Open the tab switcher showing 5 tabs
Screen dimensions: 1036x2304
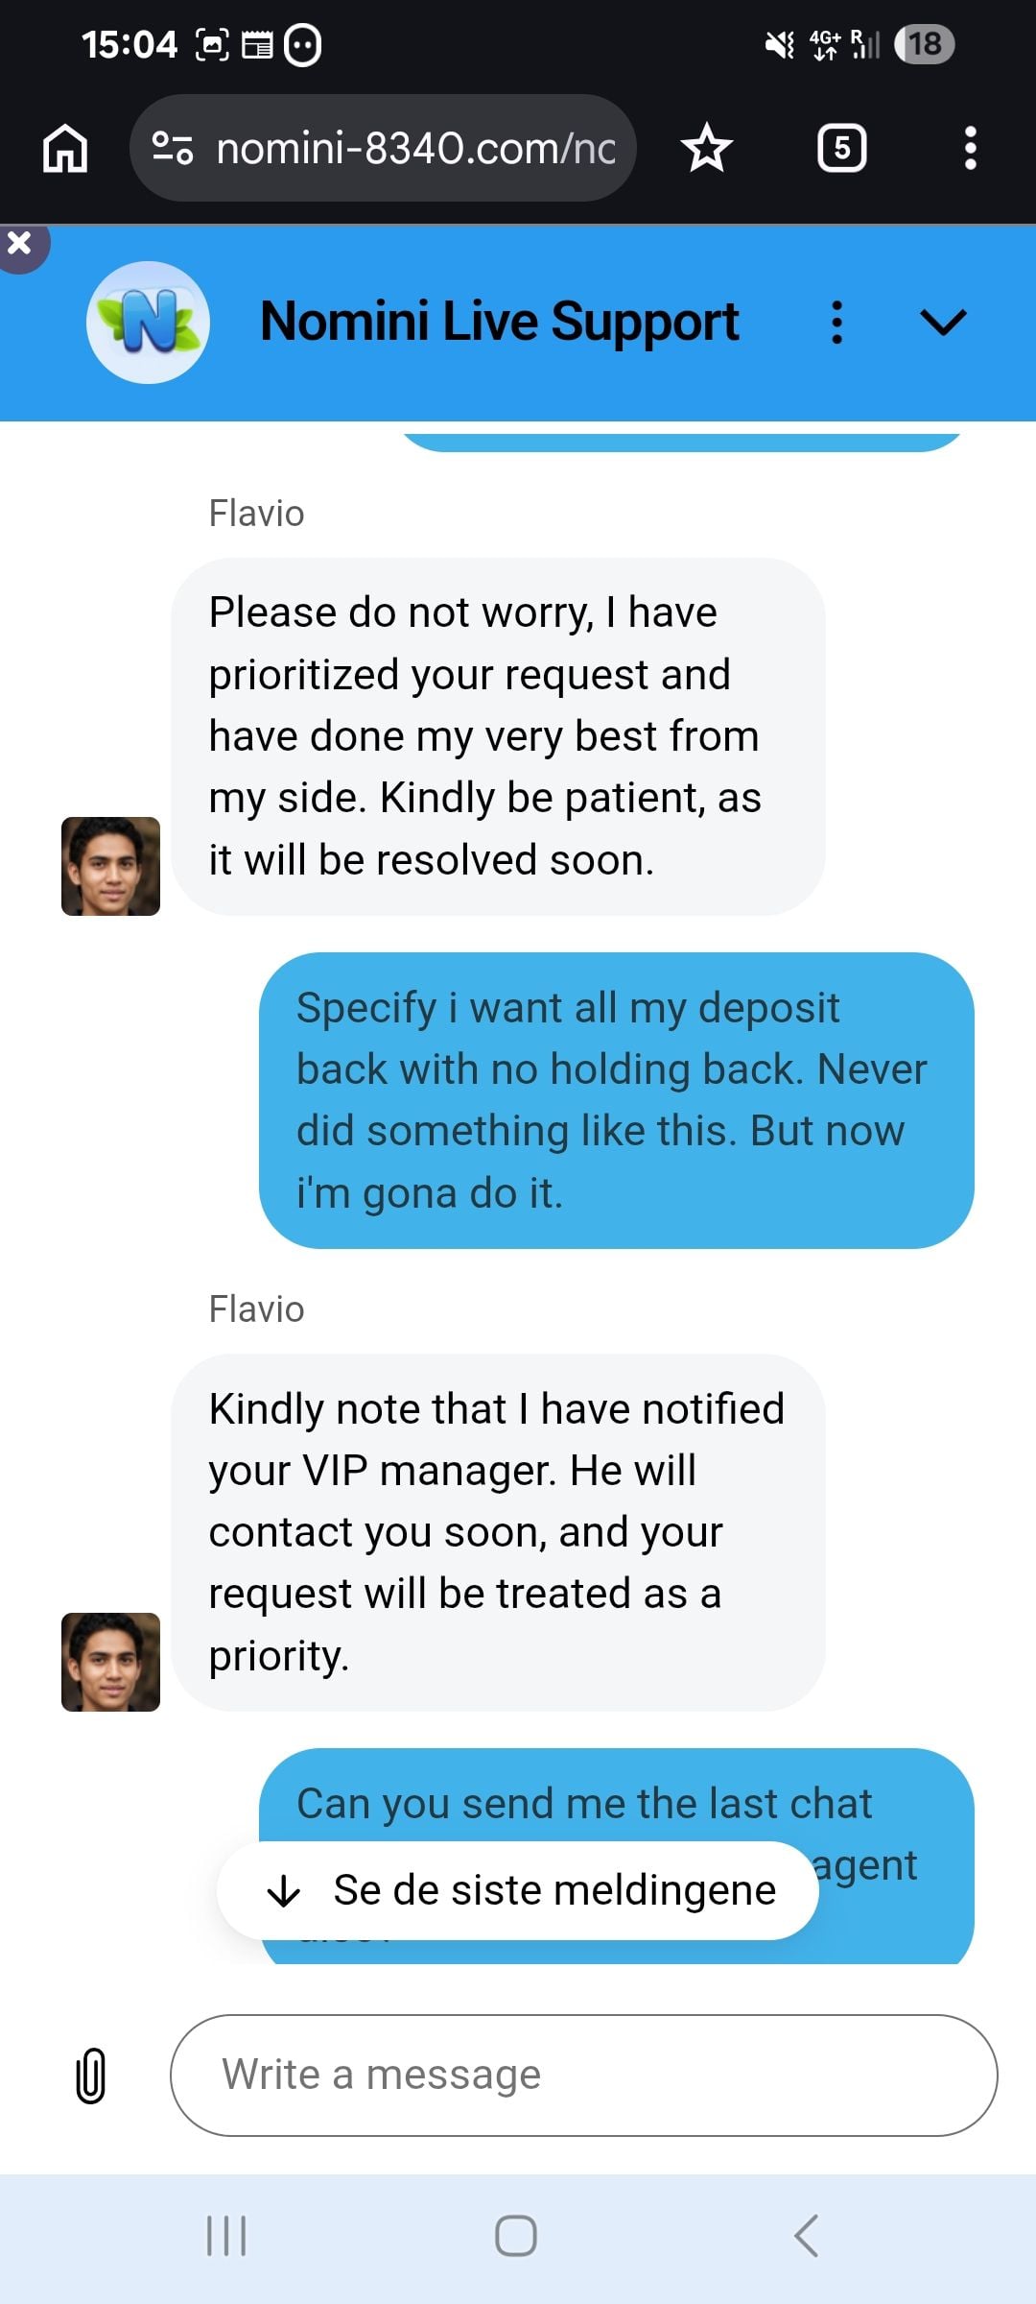point(842,148)
